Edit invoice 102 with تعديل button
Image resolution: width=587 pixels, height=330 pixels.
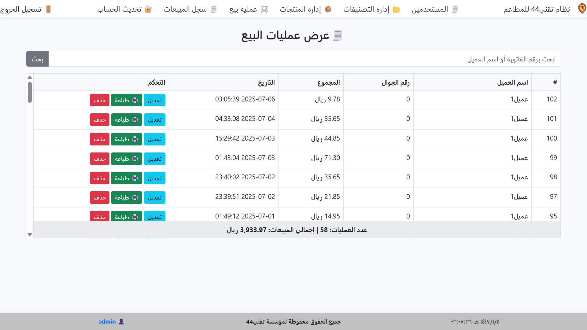click(x=155, y=100)
